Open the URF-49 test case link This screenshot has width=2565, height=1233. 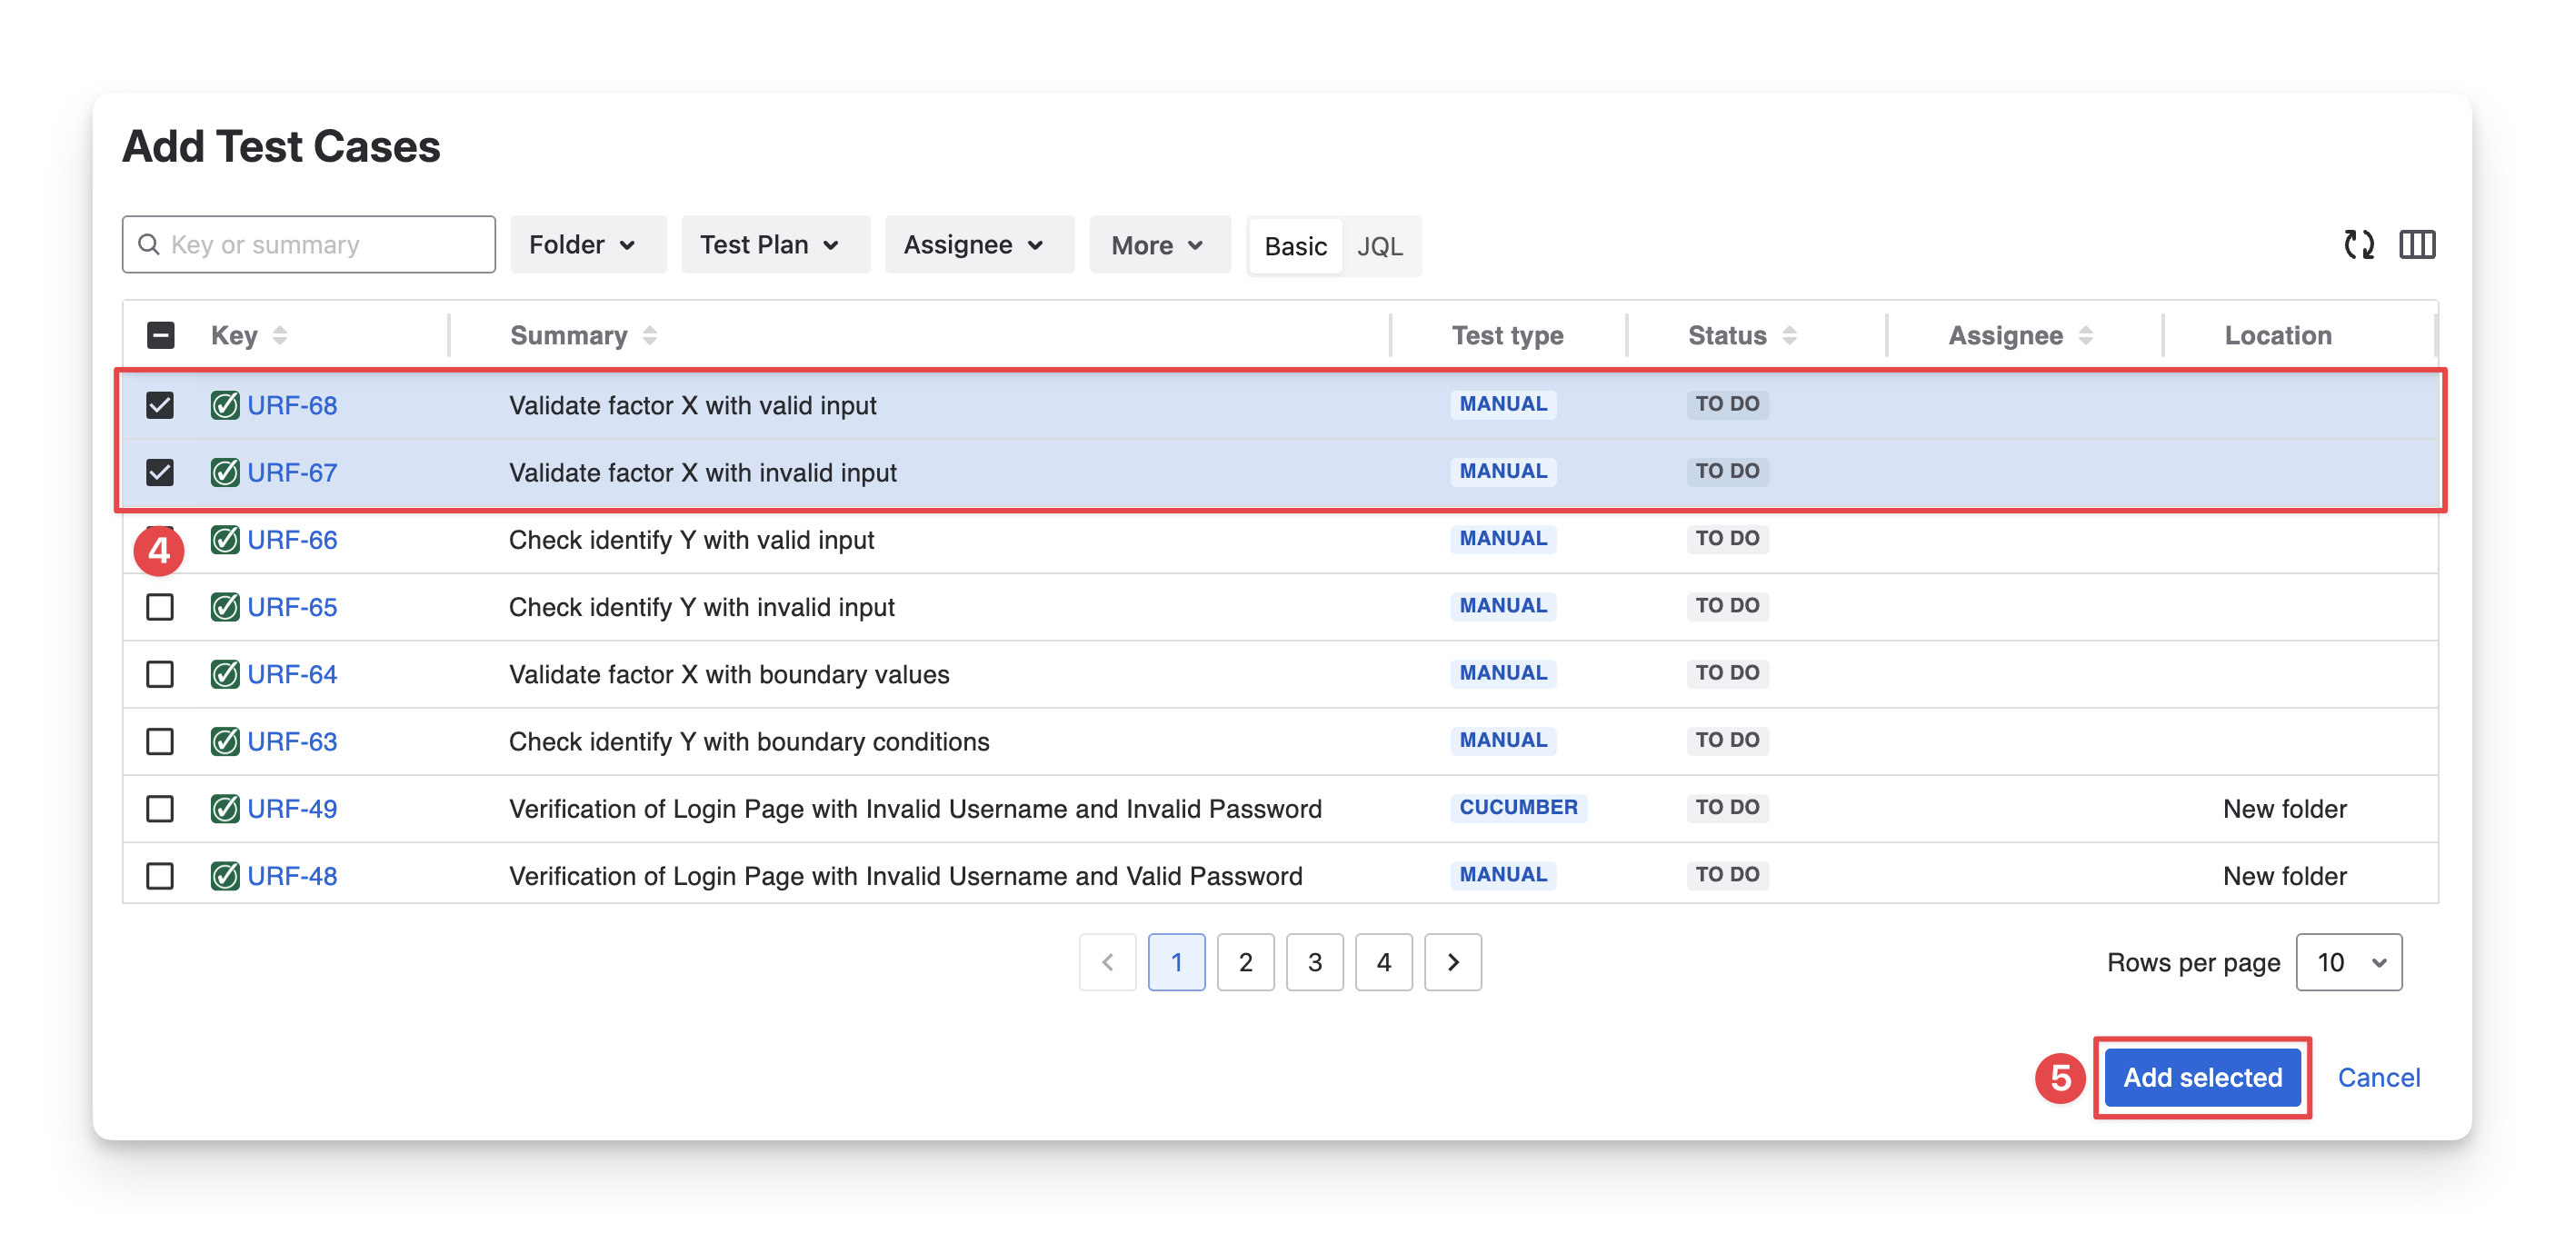pyautogui.click(x=292, y=809)
